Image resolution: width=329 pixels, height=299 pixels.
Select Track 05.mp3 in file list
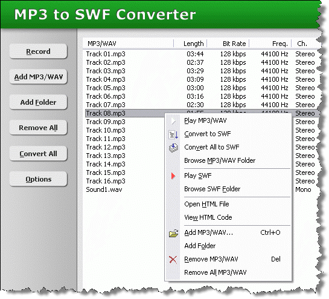[106, 88]
